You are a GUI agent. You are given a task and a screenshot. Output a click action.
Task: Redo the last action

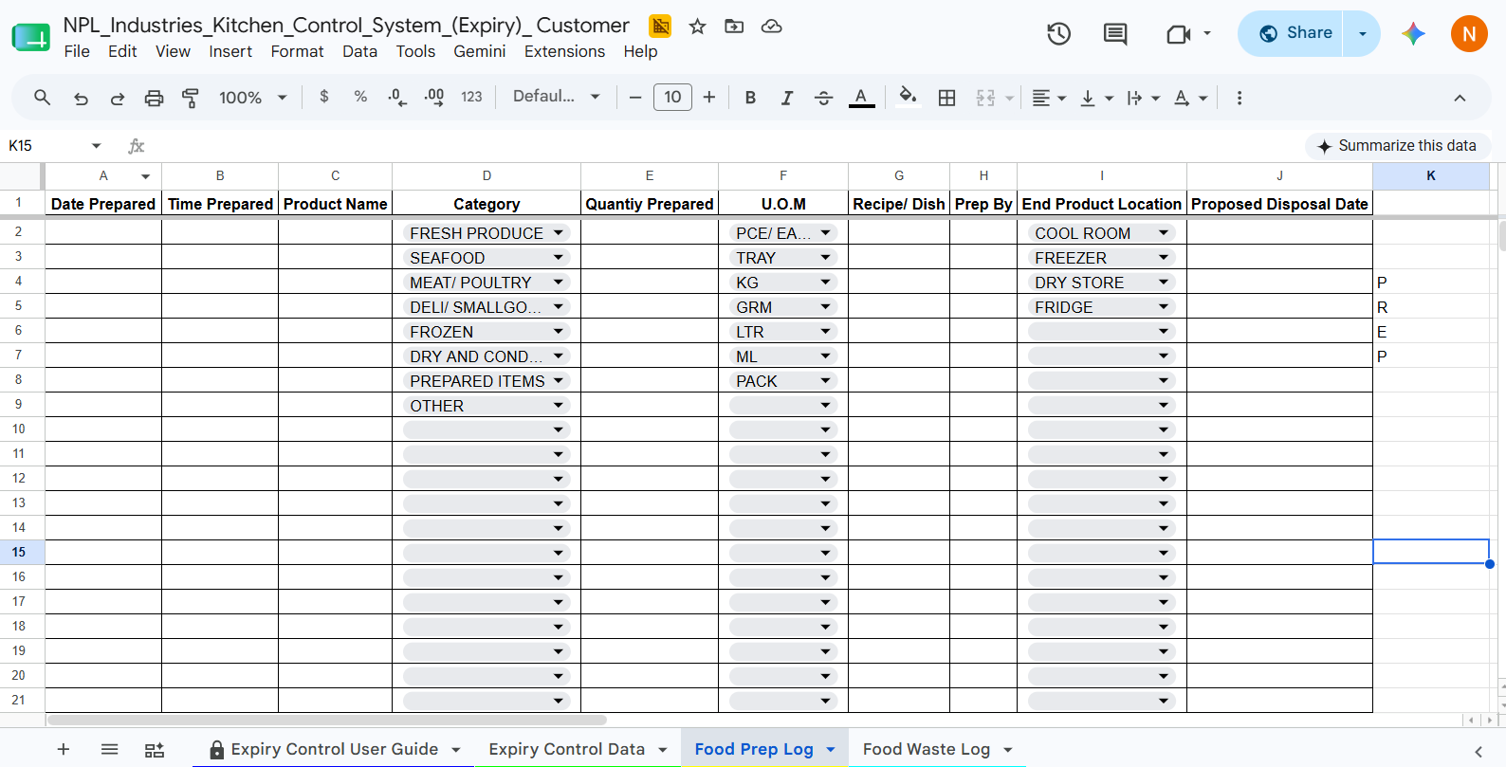(x=118, y=98)
